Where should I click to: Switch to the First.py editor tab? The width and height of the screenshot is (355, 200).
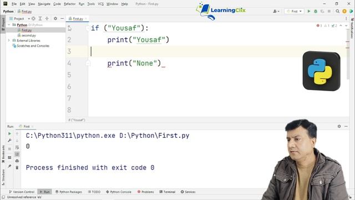[x=78, y=19]
